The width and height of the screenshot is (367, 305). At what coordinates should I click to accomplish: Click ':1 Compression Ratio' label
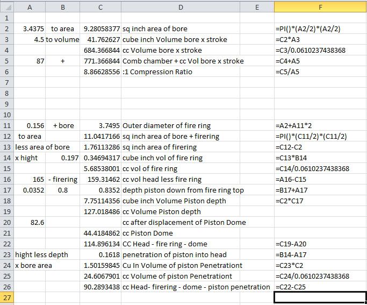click(x=157, y=72)
